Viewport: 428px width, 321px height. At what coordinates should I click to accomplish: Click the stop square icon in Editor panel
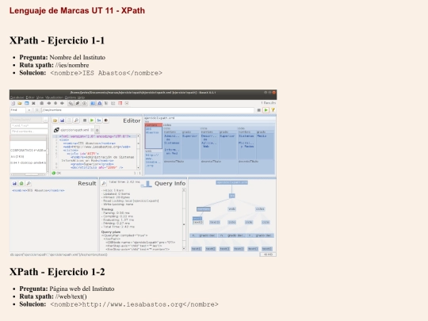(x=85, y=120)
